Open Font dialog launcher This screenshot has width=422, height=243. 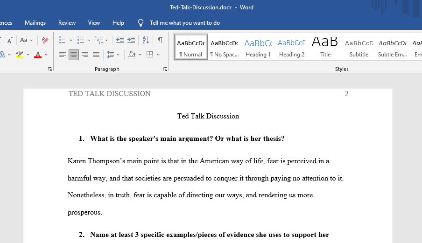pyautogui.click(x=50, y=69)
